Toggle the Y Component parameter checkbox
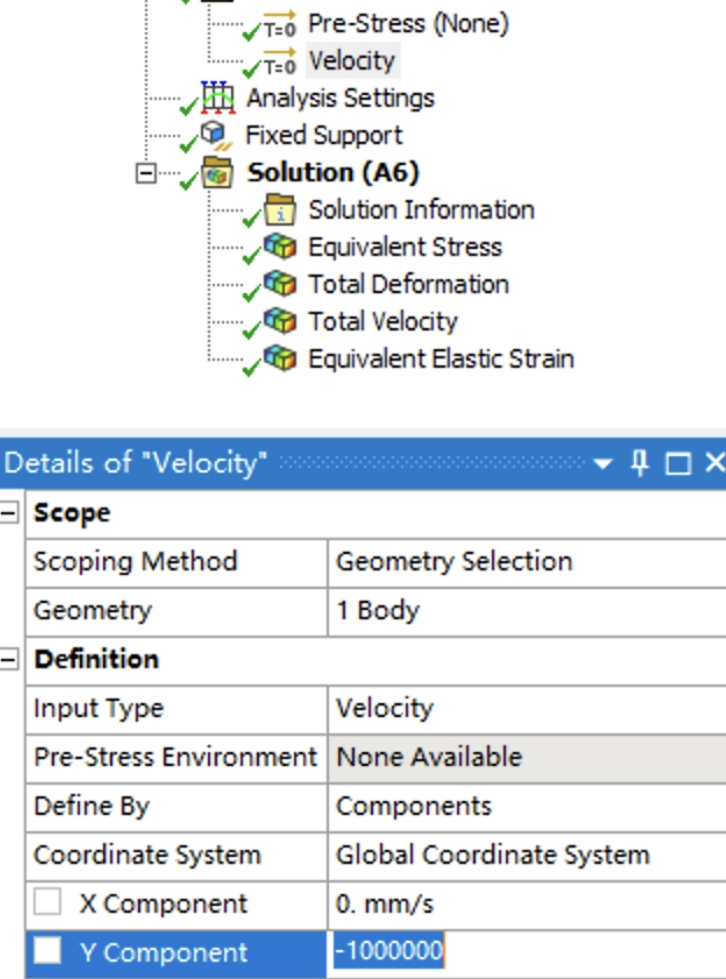 pyautogui.click(x=48, y=951)
